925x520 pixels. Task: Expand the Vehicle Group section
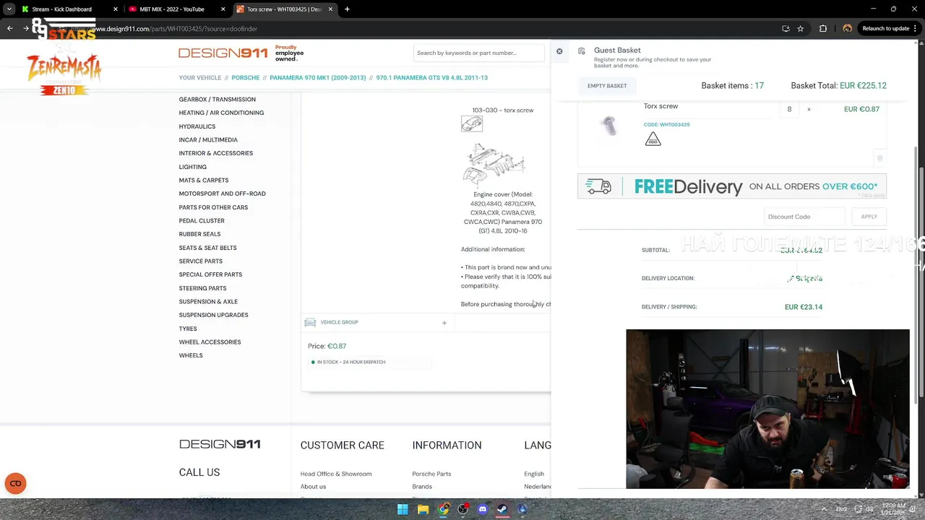444,323
